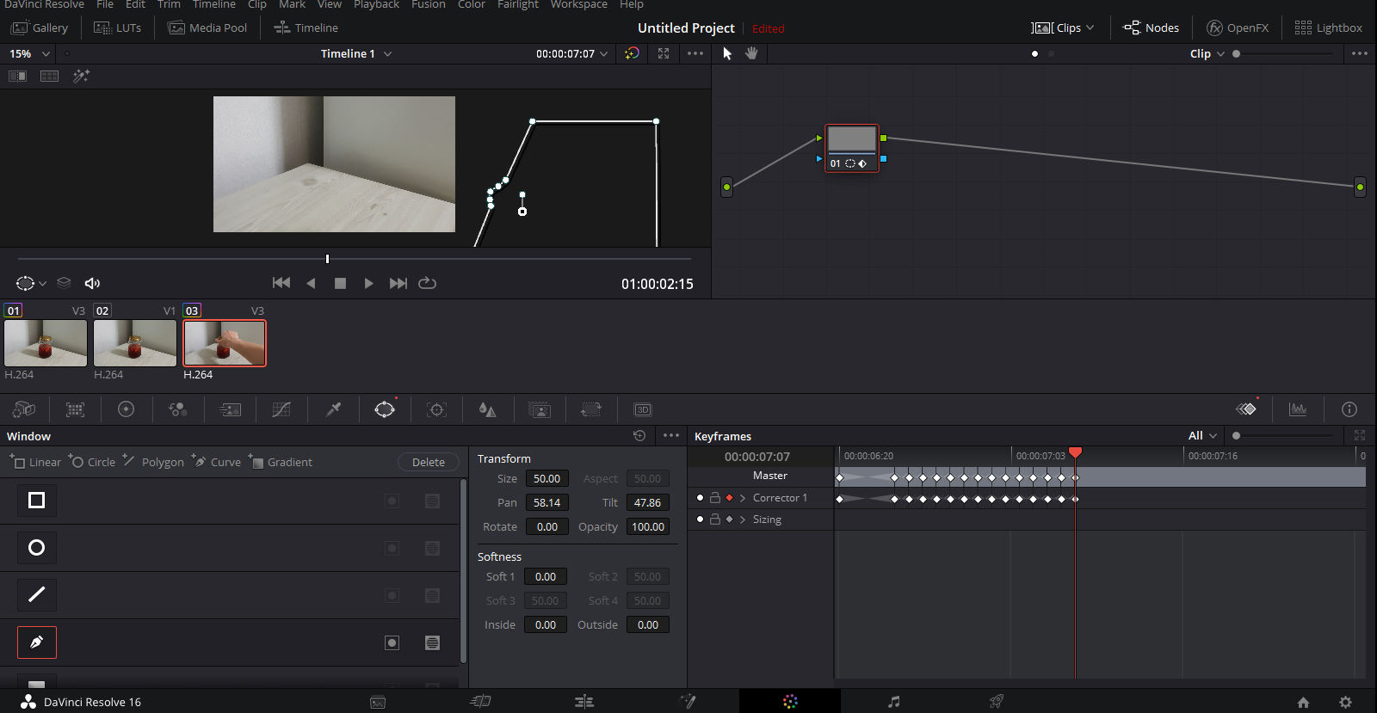Show the Scopes panel icon
1377x713 pixels.
(x=1298, y=409)
